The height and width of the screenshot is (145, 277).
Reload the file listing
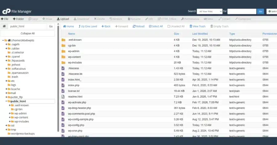pos(138,26)
